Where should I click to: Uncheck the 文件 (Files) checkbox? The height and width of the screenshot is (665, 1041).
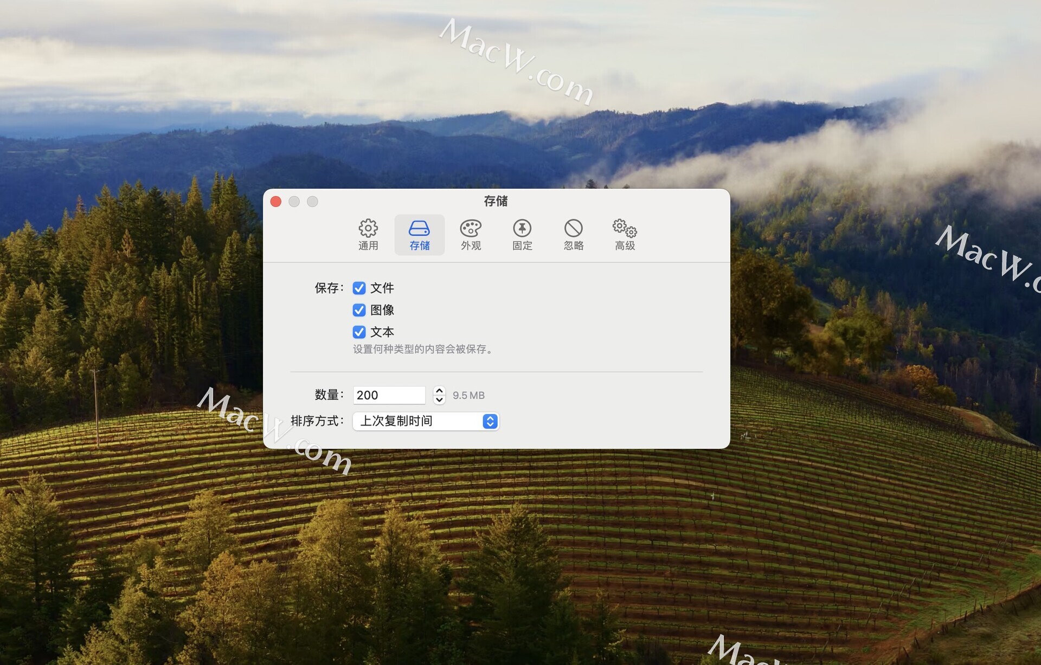pyautogui.click(x=359, y=288)
